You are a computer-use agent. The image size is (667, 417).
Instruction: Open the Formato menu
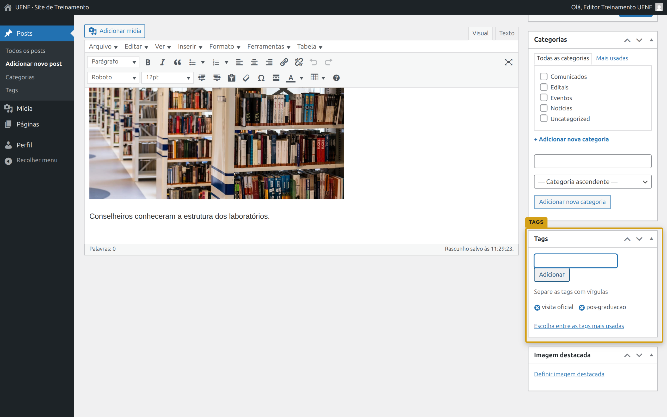tap(225, 47)
